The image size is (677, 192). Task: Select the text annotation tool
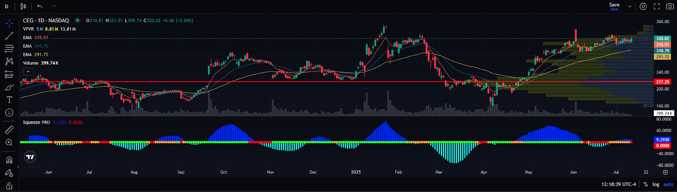coord(9,100)
